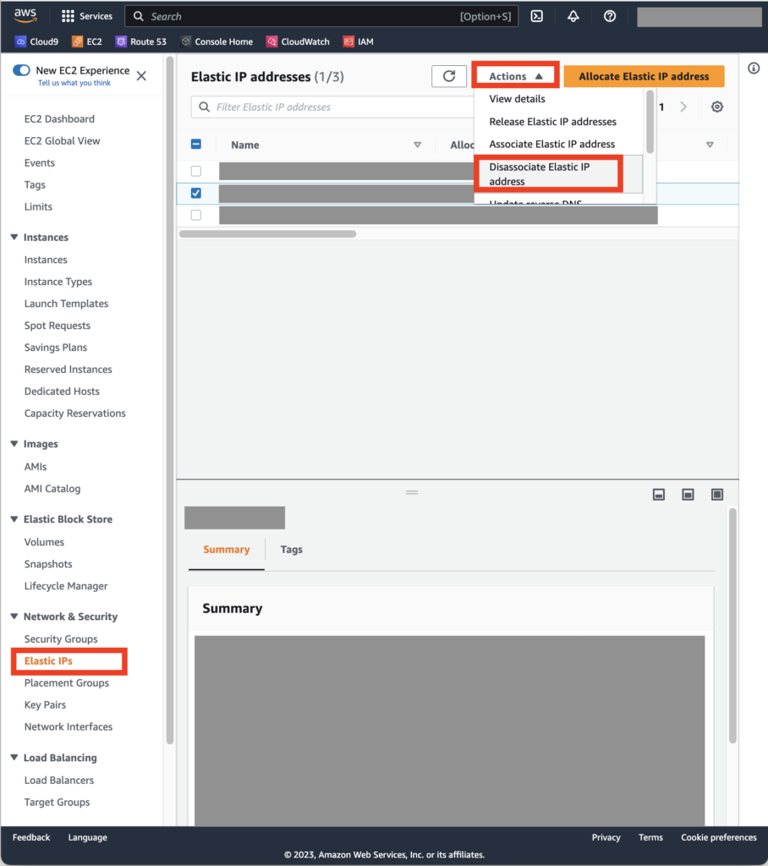Collapse the Elastic Block Store section
Viewport: 768px width, 866px height.
pyautogui.click(x=14, y=518)
